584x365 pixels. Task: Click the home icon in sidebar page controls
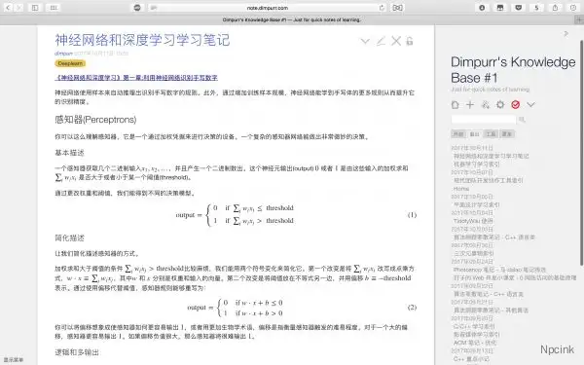pyautogui.click(x=455, y=105)
